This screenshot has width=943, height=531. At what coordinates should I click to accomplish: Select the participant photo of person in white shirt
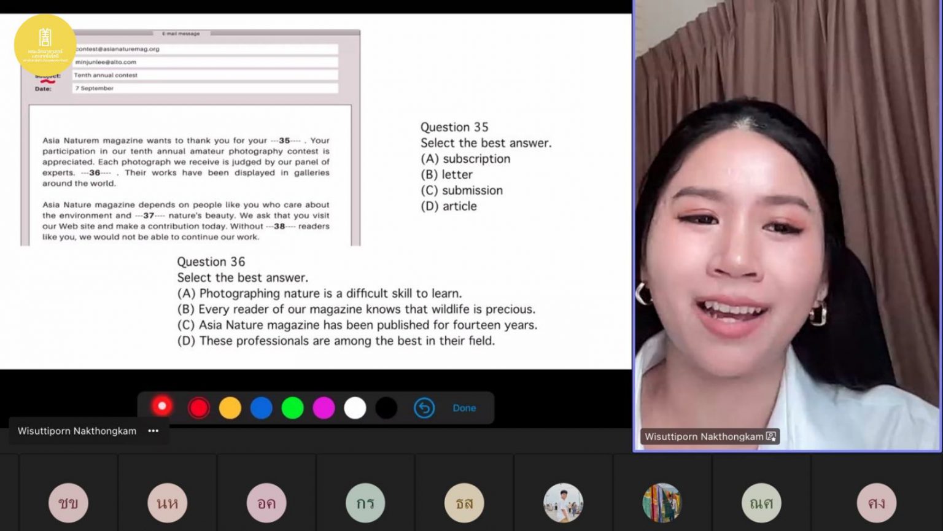563,503
